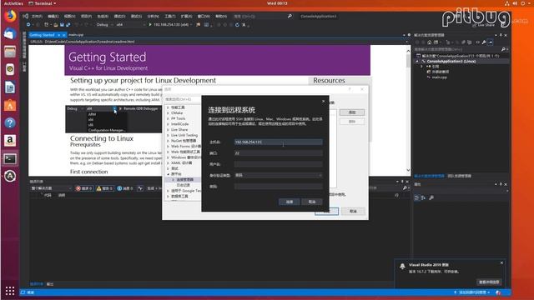The width and height of the screenshot is (534, 300).
Task: Click the password input field
Action: [278, 187]
